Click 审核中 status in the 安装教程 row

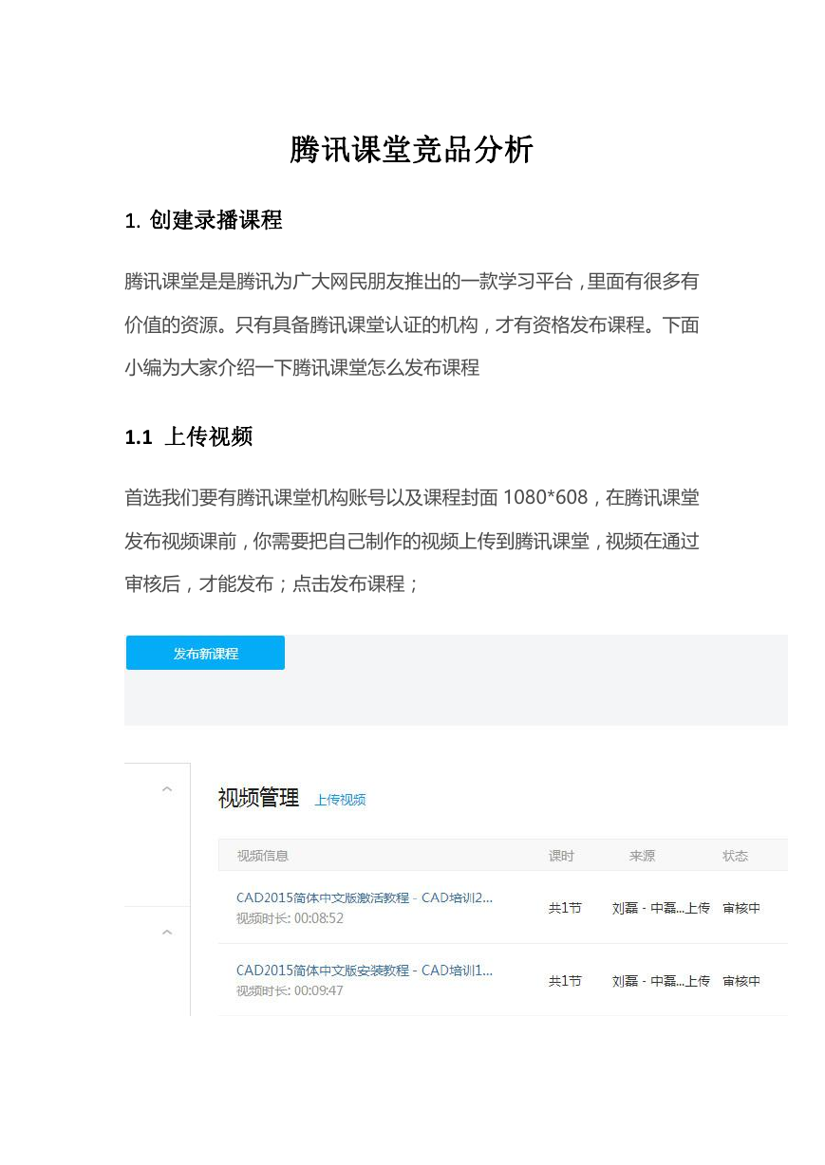(x=741, y=981)
